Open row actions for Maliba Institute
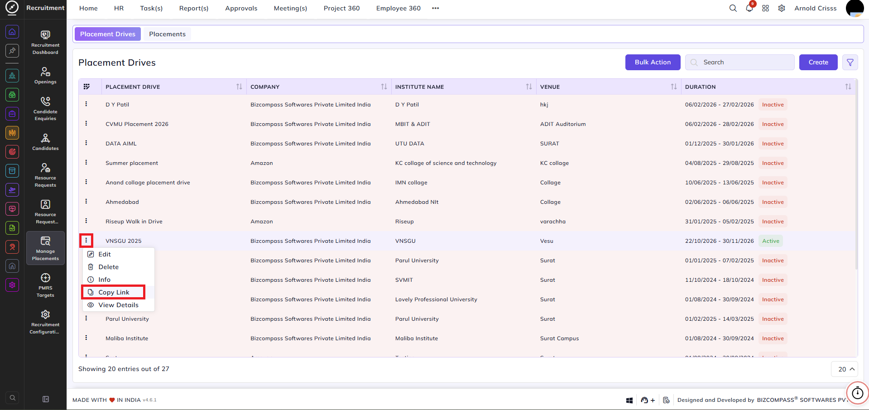The height and width of the screenshot is (410, 869). pyautogui.click(x=86, y=338)
